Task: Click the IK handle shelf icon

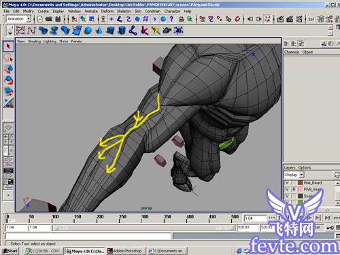Action: (x=144, y=30)
